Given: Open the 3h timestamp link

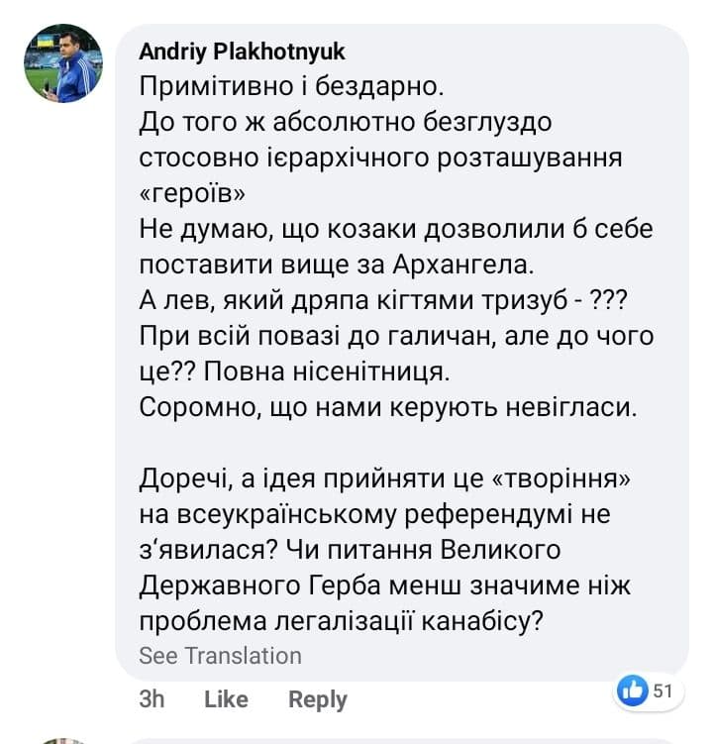Looking at the screenshot, I should point(152,698).
